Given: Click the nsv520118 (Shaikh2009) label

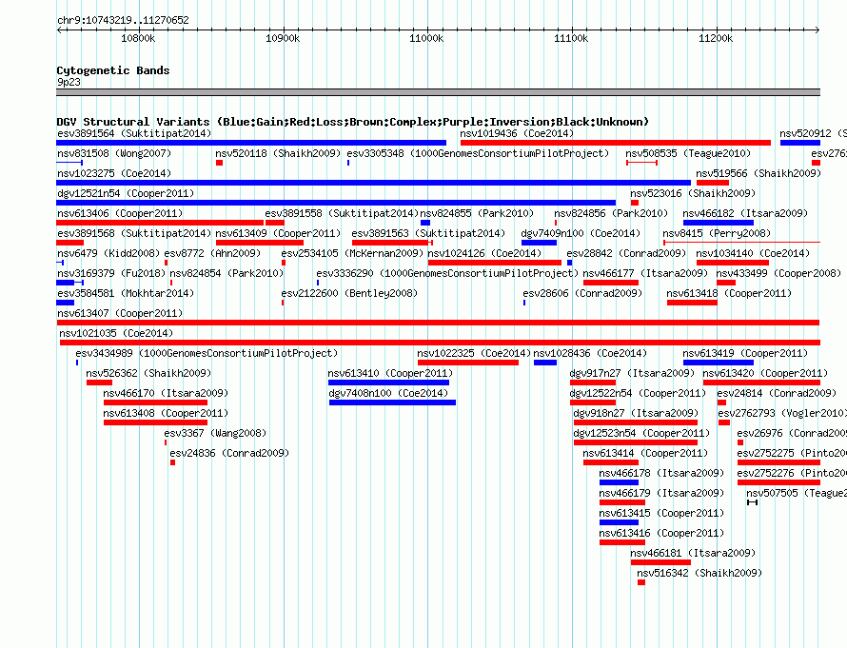Looking at the screenshot, I should click(x=278, y=153).
